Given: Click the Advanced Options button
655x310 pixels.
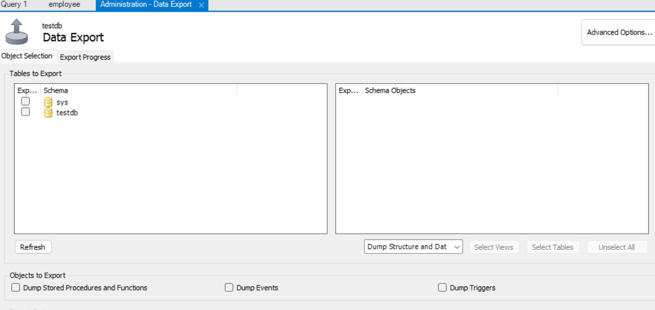Looking at the screenshot, I should tap(619, 32).
